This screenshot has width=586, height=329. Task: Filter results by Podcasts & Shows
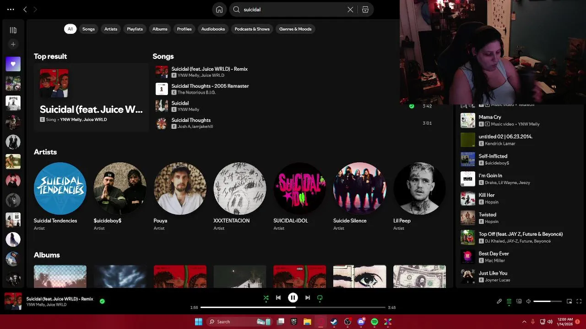point(252,29)
